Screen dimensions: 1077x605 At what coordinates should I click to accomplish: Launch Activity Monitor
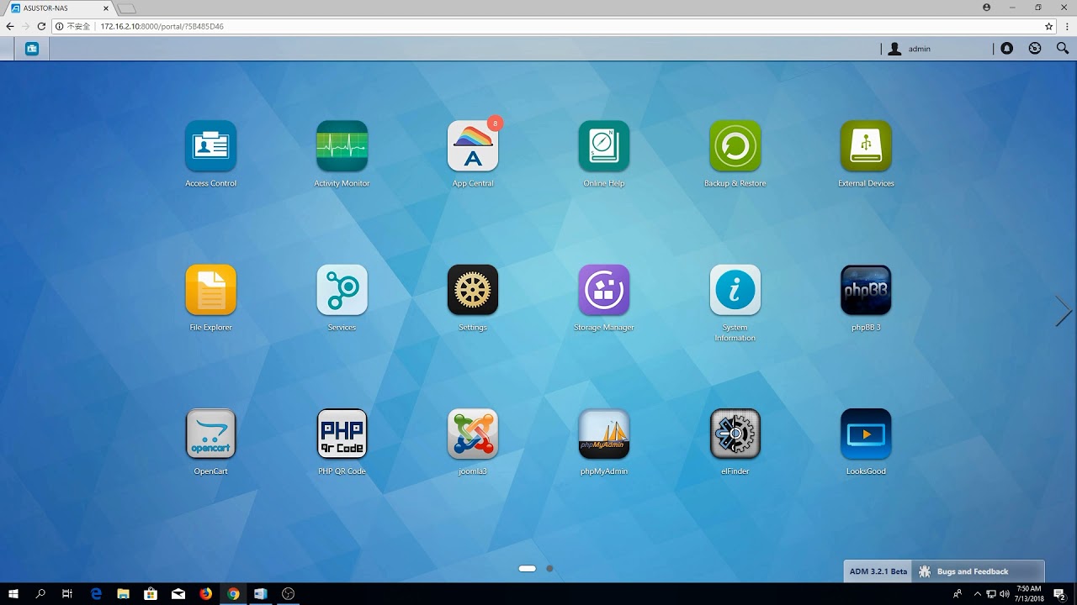click(342, 146)
